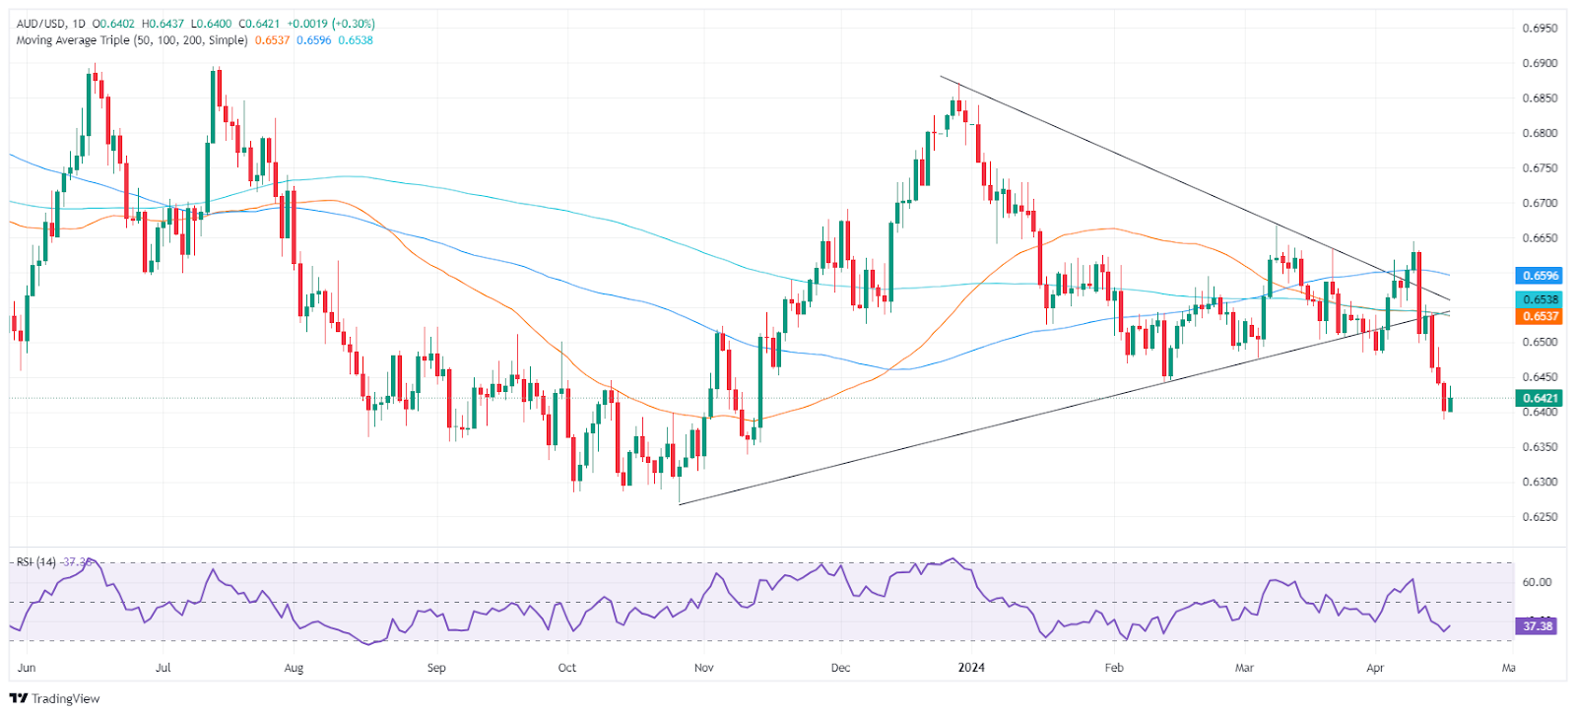Click the Apr label on time axis
The width and height of the screenshot is (1576, 715).
coord(1375,668)
